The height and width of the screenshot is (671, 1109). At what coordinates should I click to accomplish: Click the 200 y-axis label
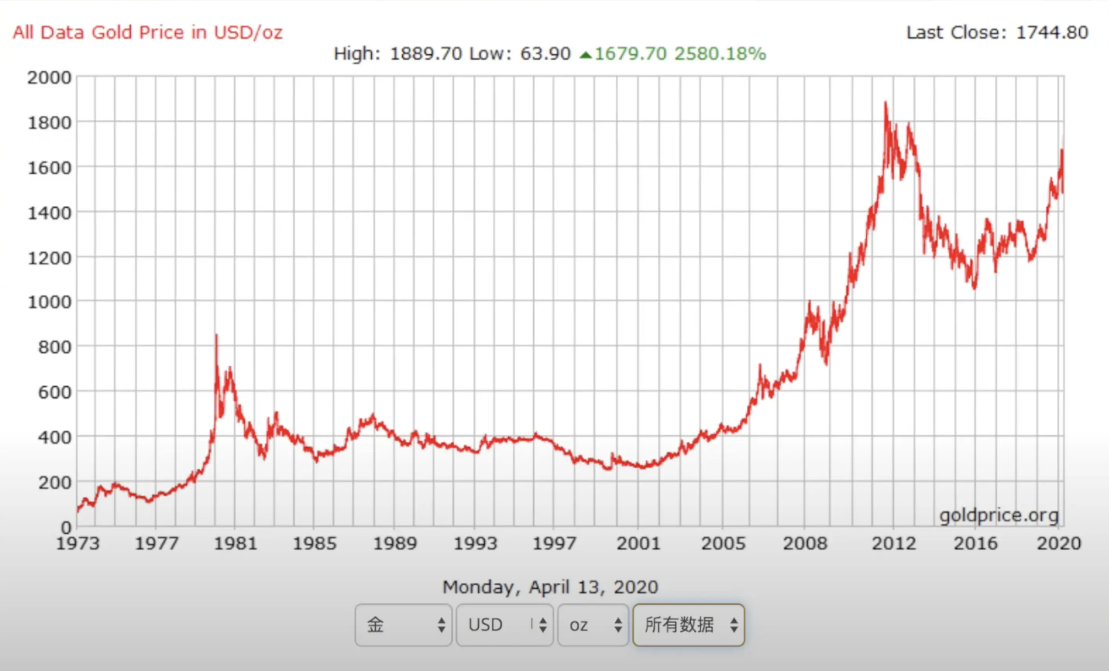tap(54, 483)
